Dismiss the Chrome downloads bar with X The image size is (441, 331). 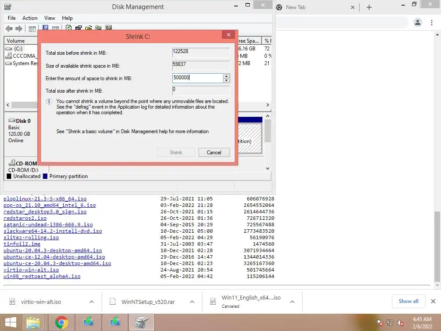coord(433,301)
